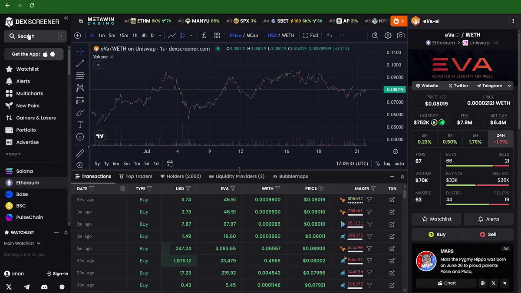Open New Pairs in sidebar

click(x=27, y=105)
